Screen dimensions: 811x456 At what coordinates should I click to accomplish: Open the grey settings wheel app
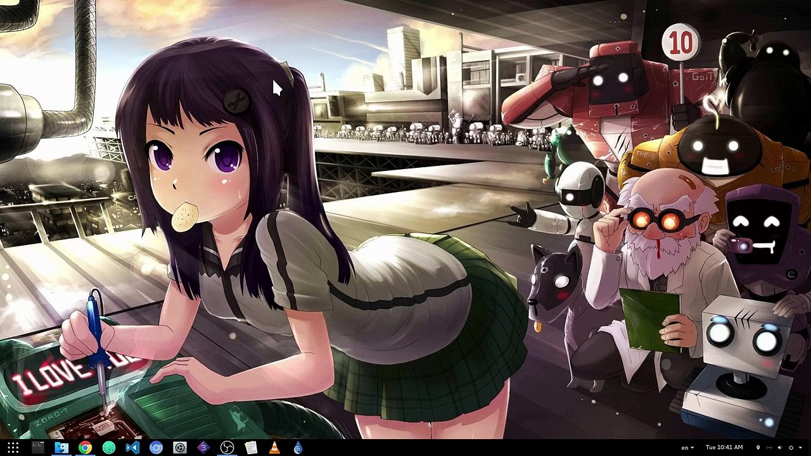(x=180, y=448)
